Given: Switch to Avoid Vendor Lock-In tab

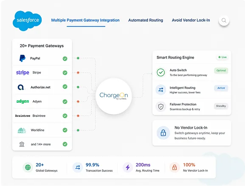Looking at the screenshot, I should [x=191, y=20].
